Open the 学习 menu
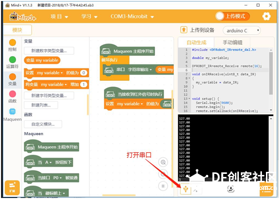 click(89, 17)
